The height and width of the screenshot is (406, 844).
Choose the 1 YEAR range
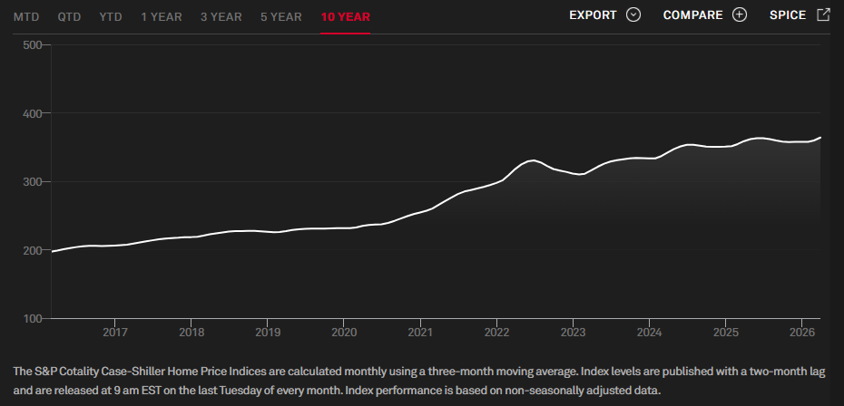162,16
